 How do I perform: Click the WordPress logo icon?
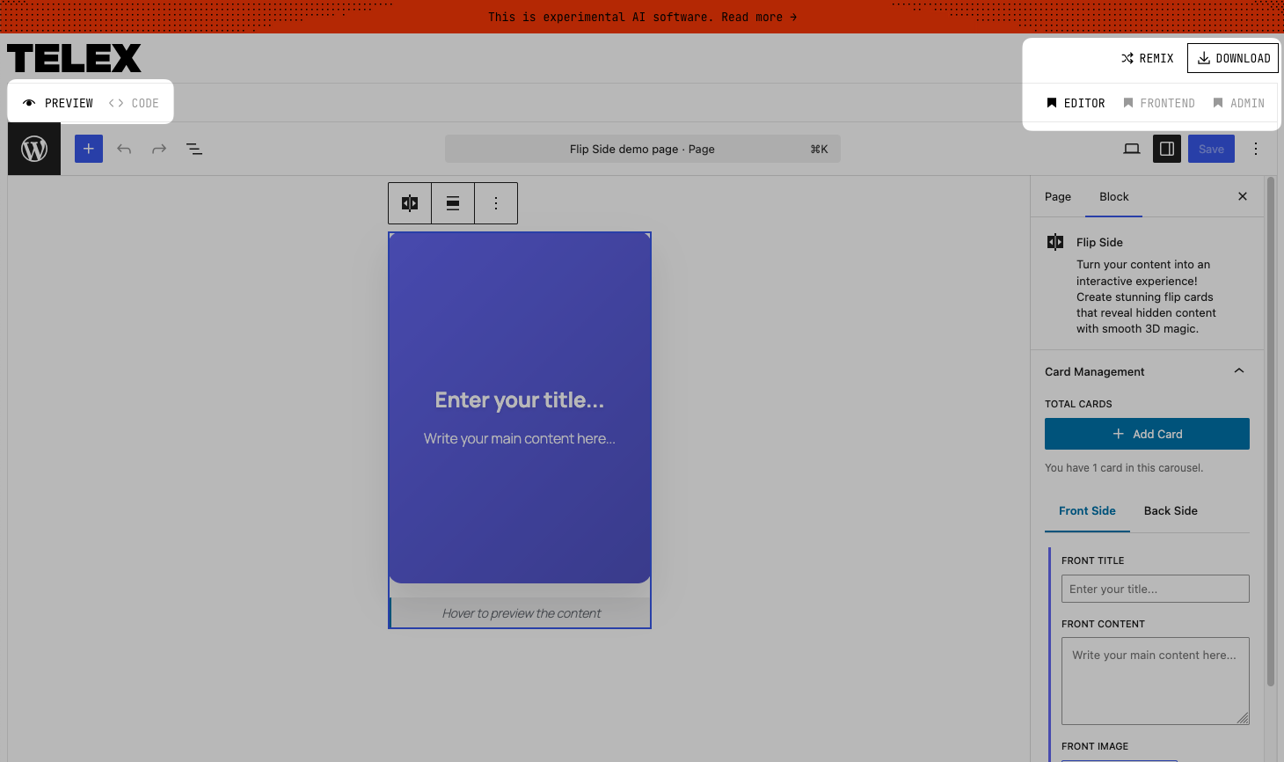[33, 148]
